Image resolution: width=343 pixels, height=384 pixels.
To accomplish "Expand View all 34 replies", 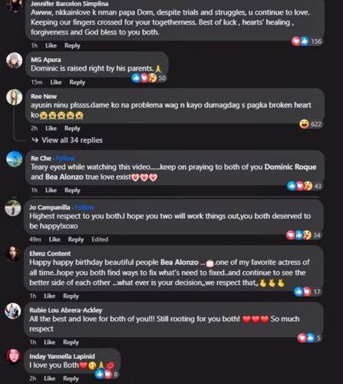I will 68,141.
